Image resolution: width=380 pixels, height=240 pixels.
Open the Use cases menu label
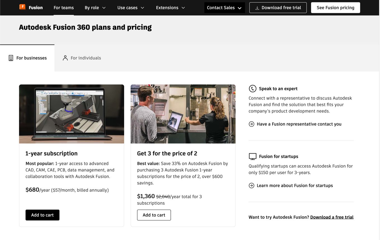(x=127, y=8)
